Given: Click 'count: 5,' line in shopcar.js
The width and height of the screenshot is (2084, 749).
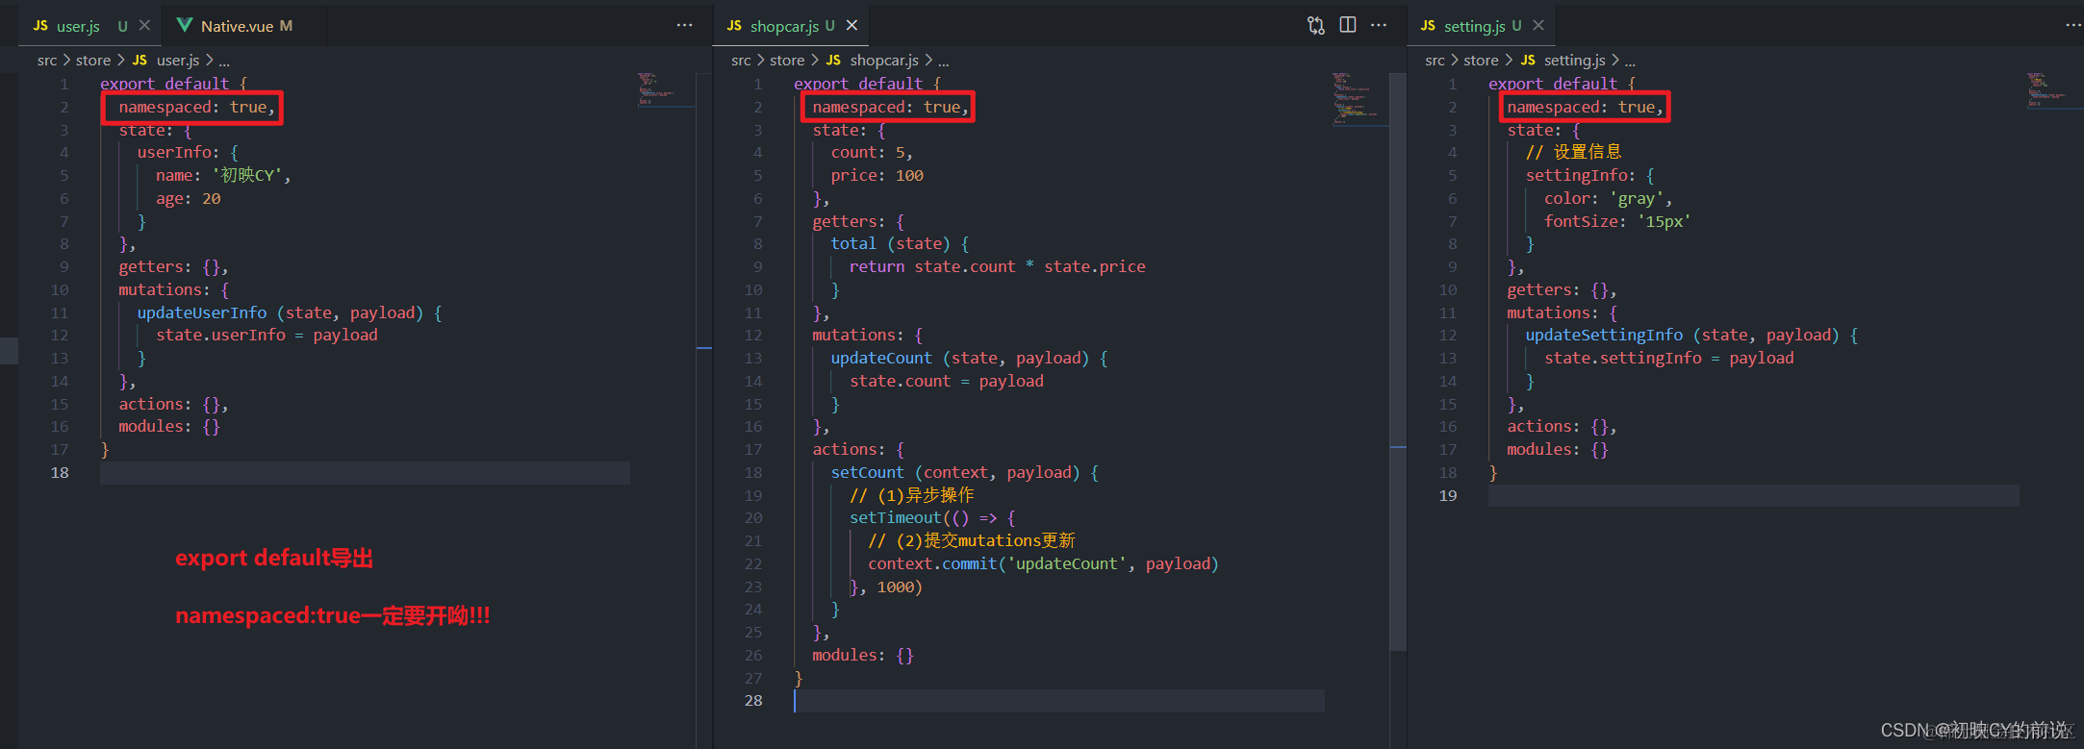Looking at the screenshot, I should click(872, 153).
